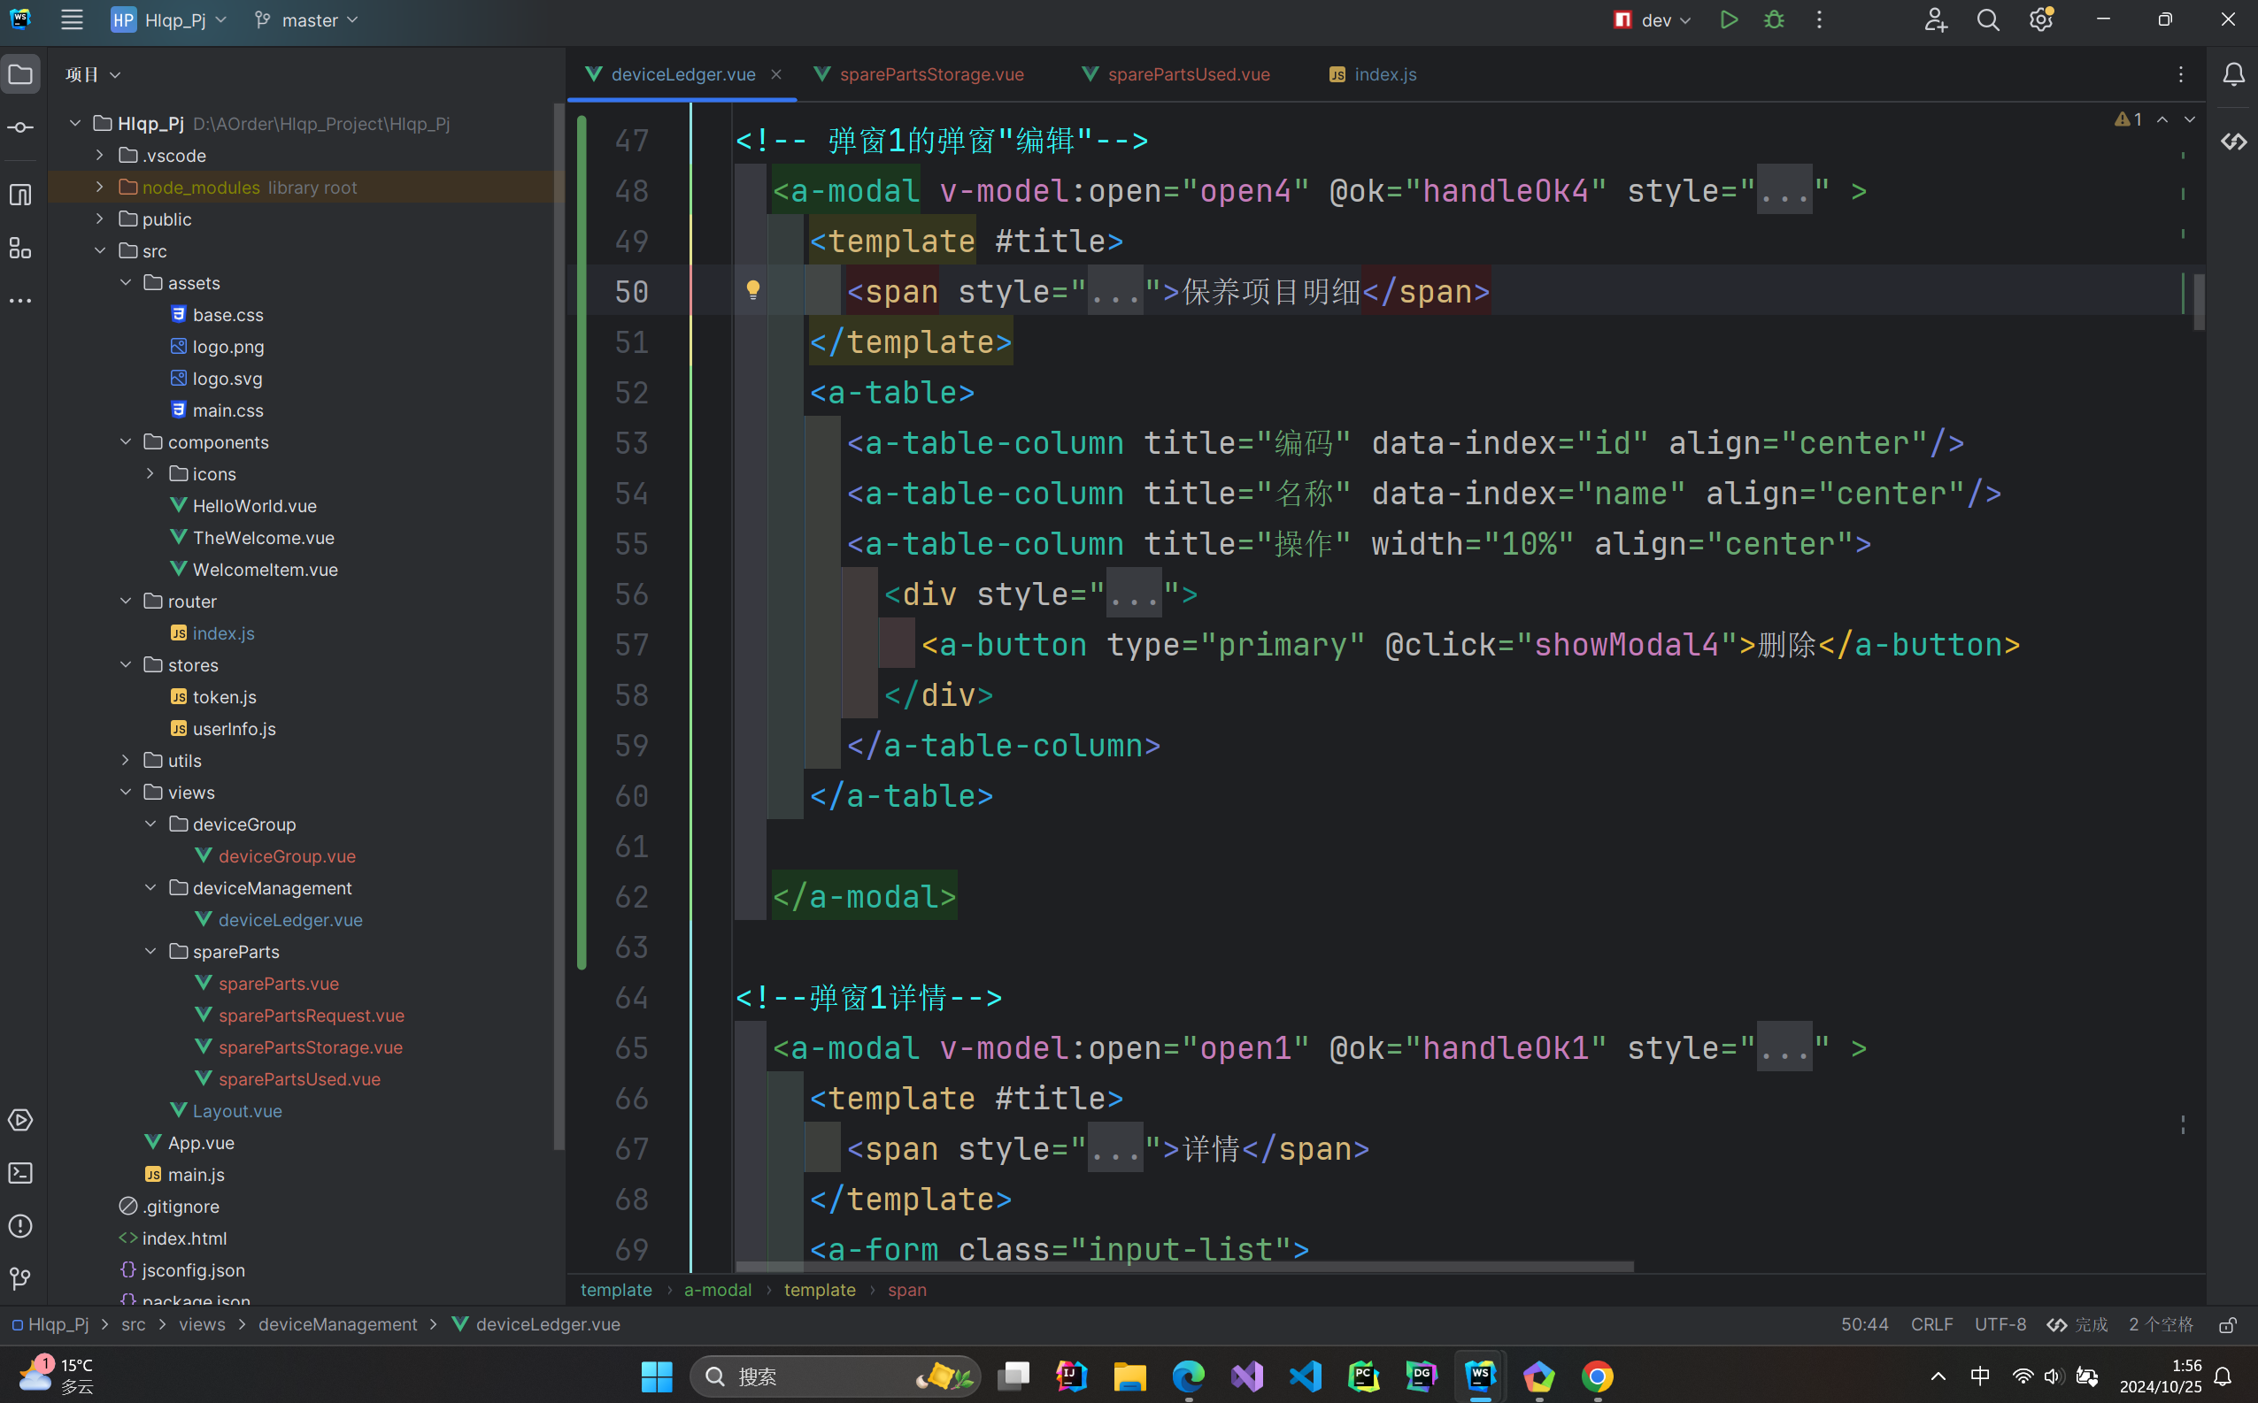Open the code tool icon on the right stripe
This screenshot has width=2258, height=1403.
point(2233,141)
